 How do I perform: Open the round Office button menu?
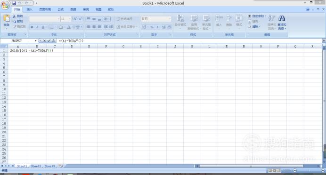coord(5,5)
